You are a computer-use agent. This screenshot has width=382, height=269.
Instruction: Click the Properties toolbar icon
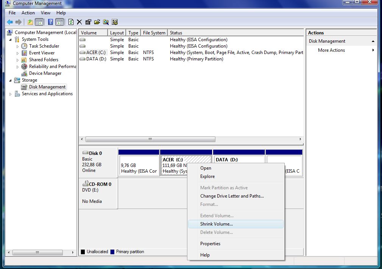coord(88,22)
